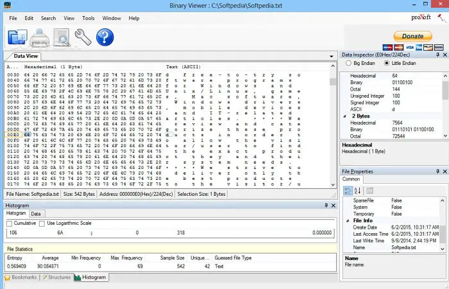Click the Max Frequency column header

click(126, 258)
